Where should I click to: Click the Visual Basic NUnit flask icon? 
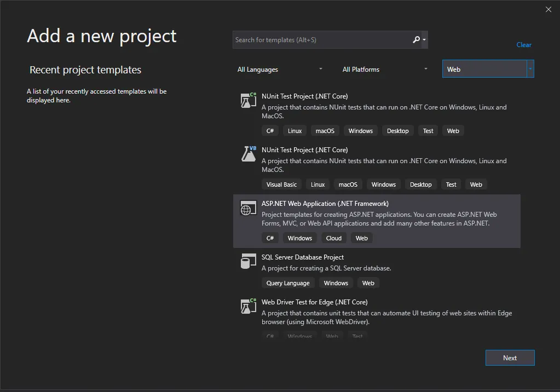[x=249, y=154]
